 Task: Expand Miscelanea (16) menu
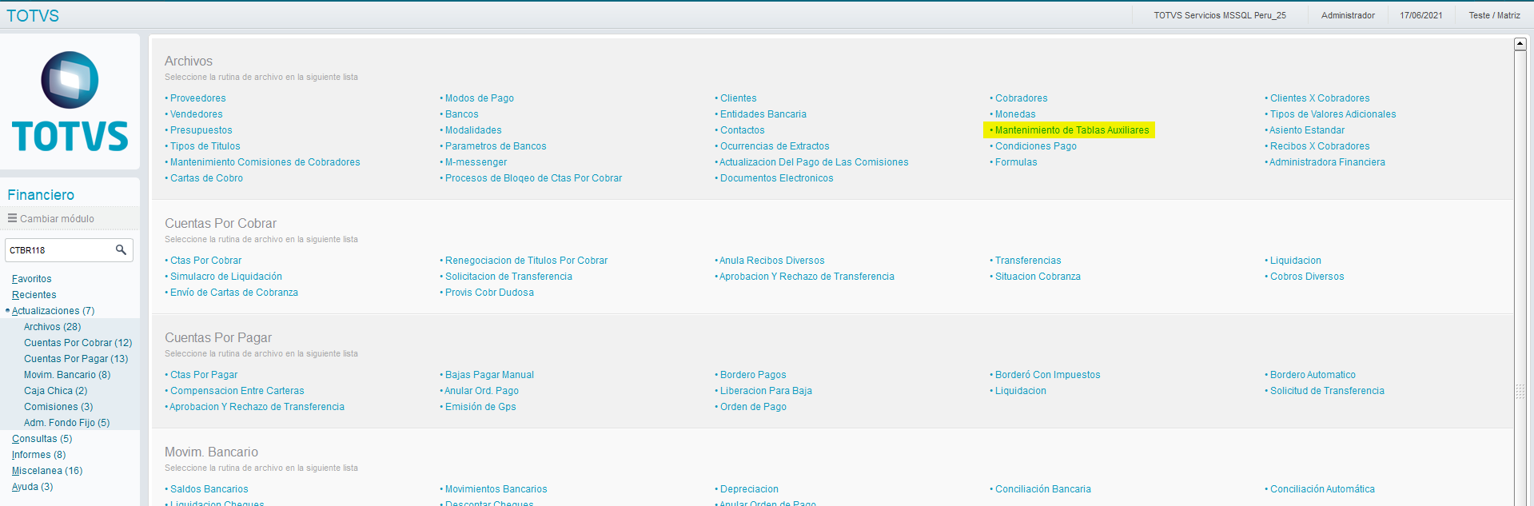coord(47,471)
